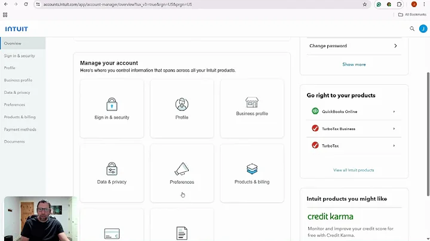Click View all Intuit products link
Image resolution: width=430 pixels, height=241 pixels.
[354, 170]
